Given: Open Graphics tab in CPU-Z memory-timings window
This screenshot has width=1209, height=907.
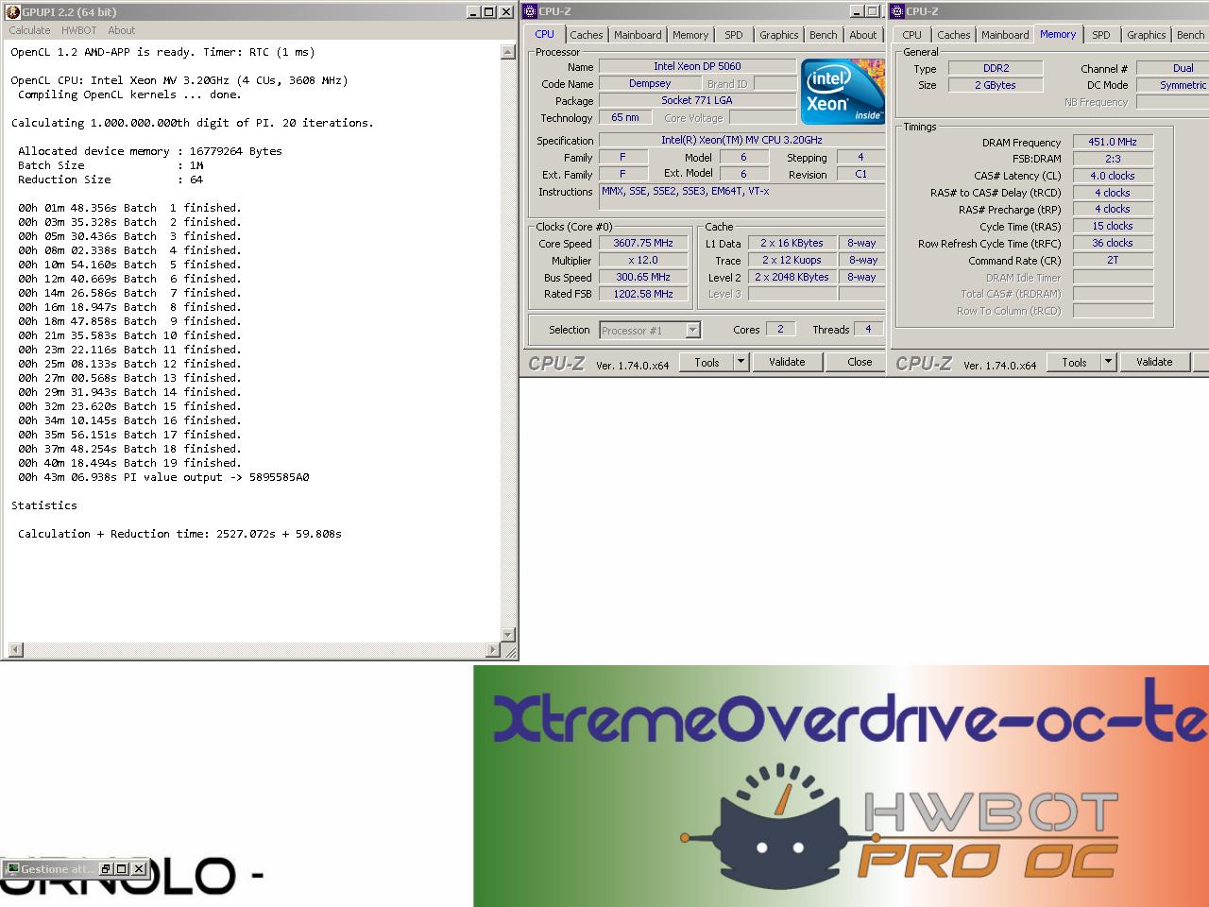Looking at the screenshot, I should coord(1147,35).
